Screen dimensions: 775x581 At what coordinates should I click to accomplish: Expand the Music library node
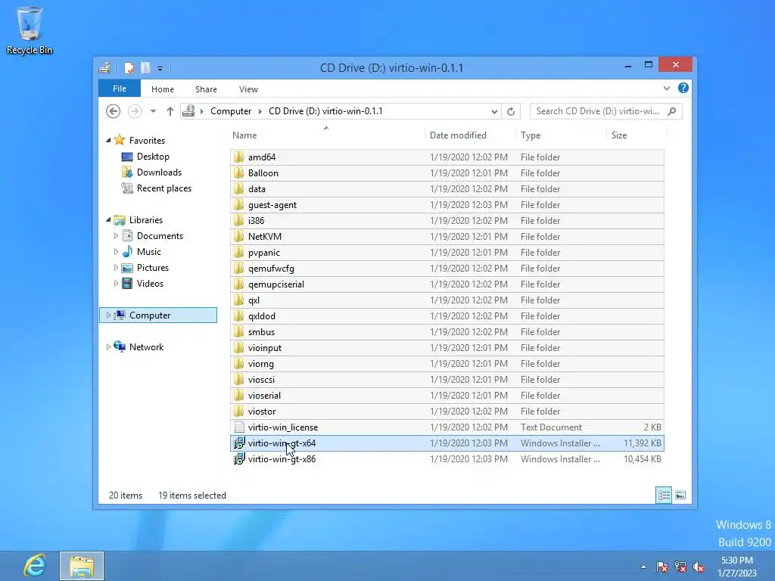pyautogui.click(x=116, y=252)
